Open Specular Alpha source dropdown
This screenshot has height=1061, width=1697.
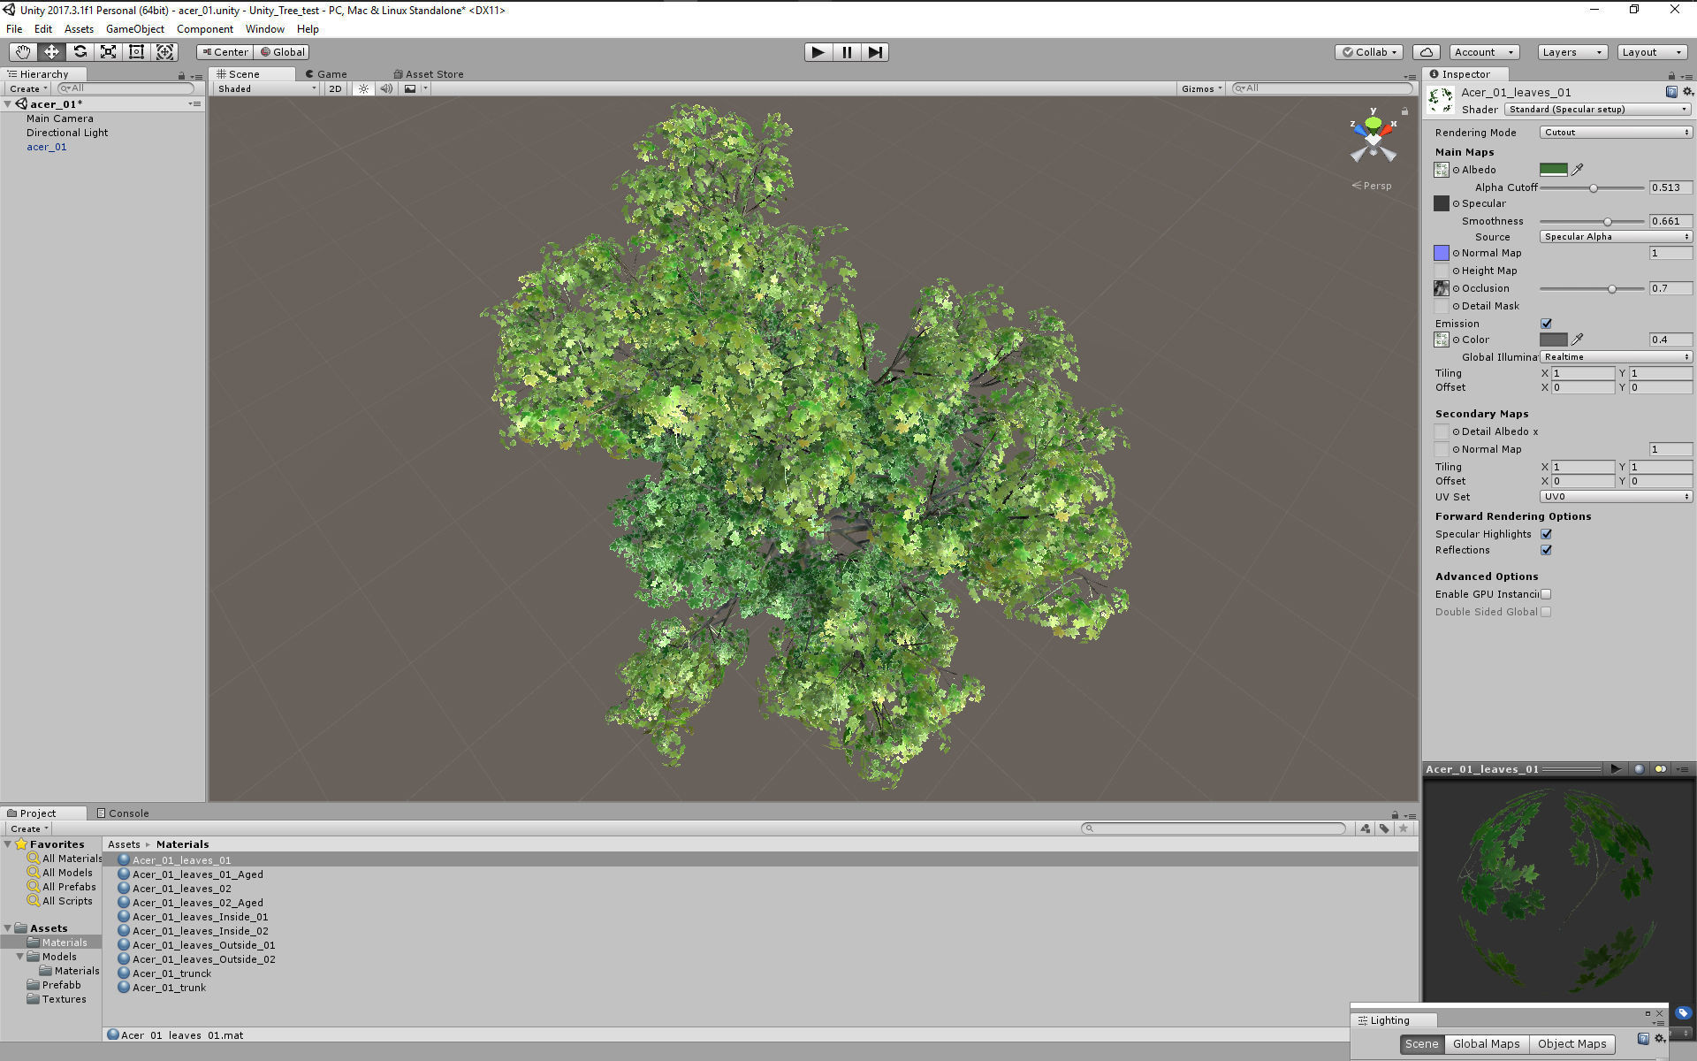coord(1616,237)
